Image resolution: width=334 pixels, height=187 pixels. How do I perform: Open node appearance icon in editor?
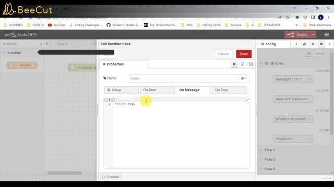tap(250, 64)
